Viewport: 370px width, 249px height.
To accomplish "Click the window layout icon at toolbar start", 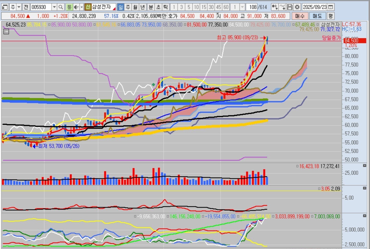I will pos(5,7).
